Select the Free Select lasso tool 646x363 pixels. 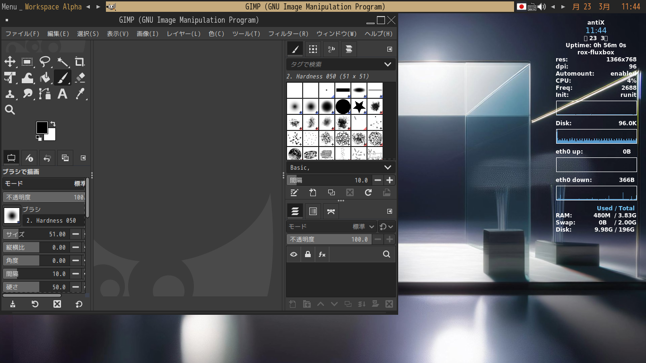(45, 62)
